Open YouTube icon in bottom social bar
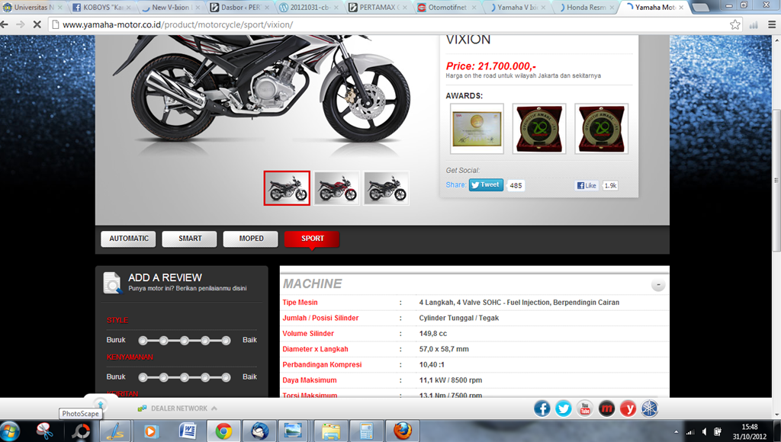 coord(585,408)
